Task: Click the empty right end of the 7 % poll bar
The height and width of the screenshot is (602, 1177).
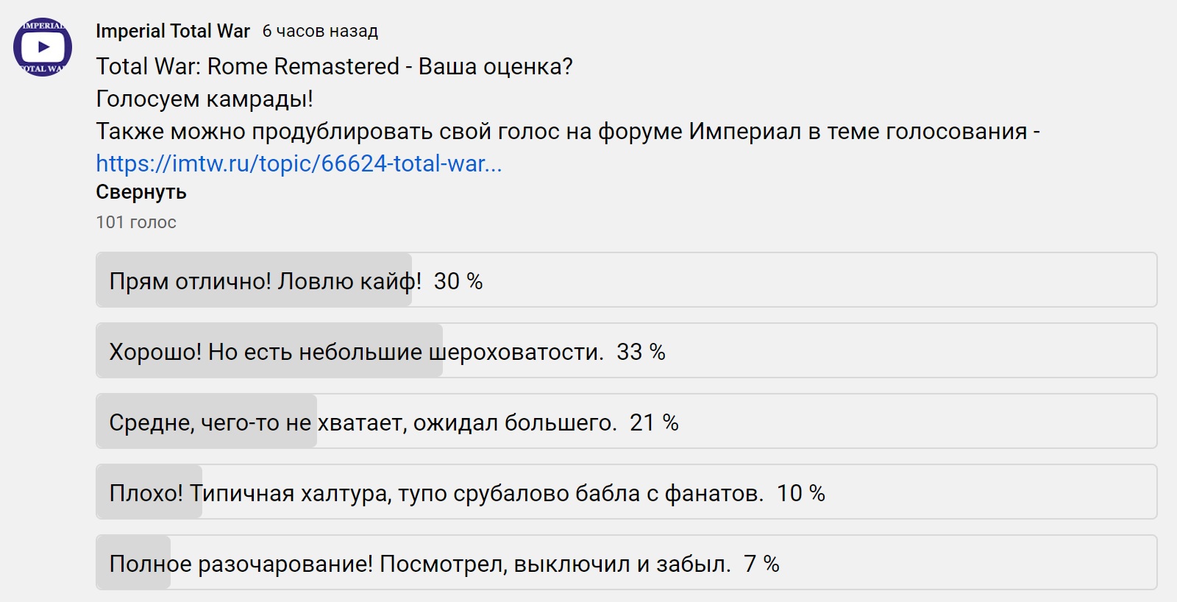Action: coord(1067,564)
